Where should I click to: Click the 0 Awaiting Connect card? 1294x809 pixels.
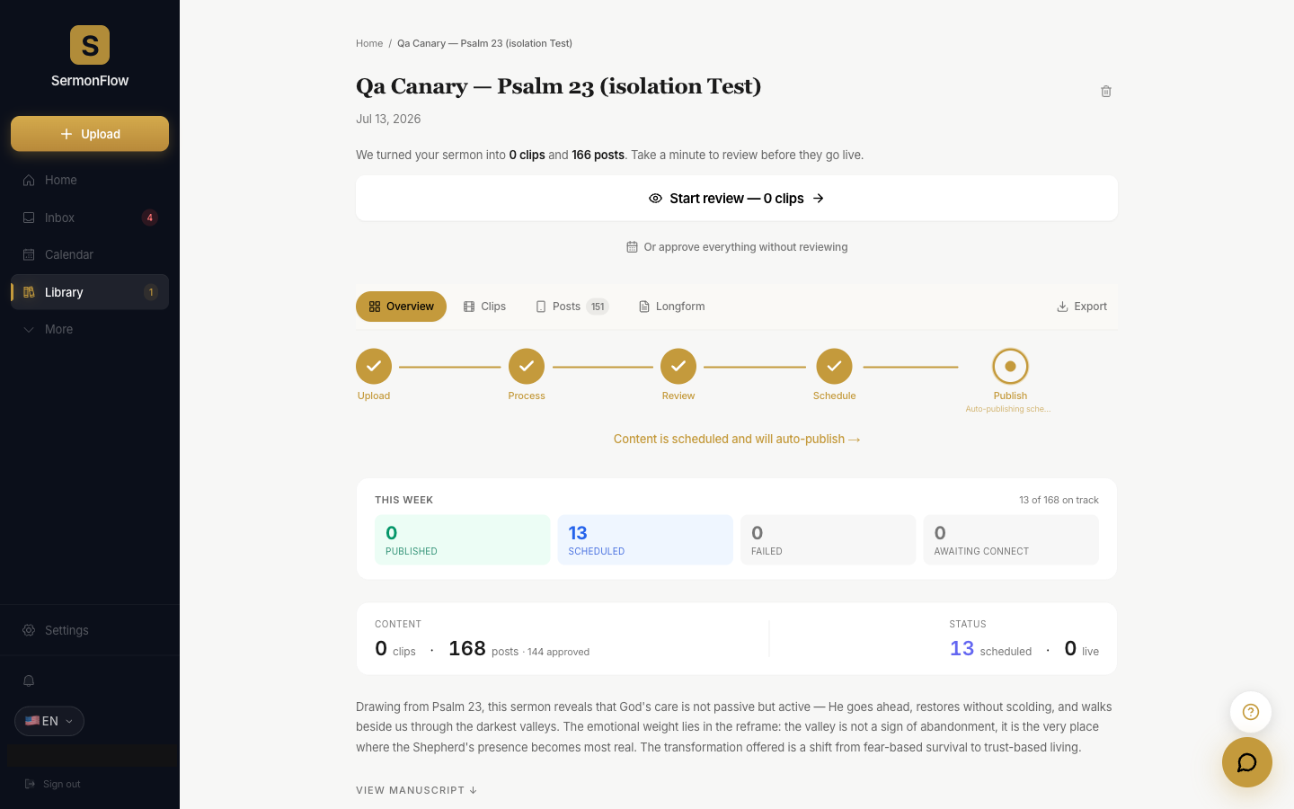tap(1011, 539)
